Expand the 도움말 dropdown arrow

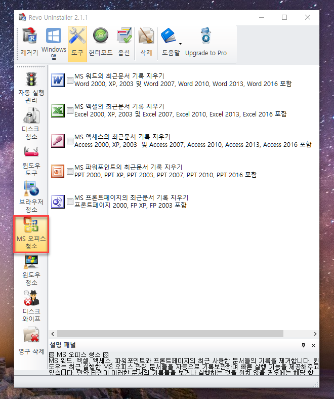(180, 44)
